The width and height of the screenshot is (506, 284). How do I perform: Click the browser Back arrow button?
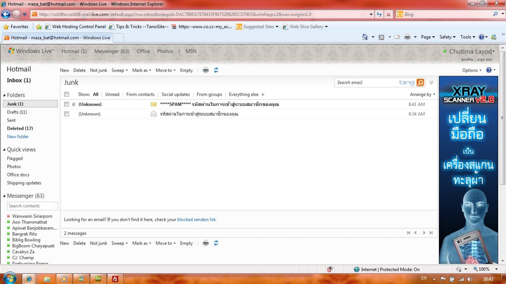[x=6, y=14]
